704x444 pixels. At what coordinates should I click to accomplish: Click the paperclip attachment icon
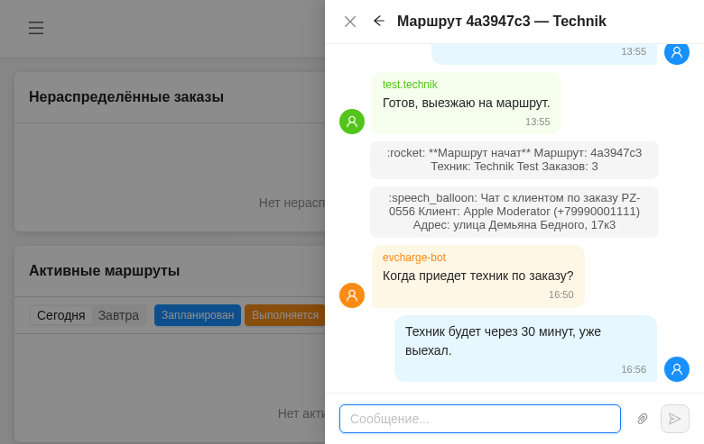pos(643,419)
